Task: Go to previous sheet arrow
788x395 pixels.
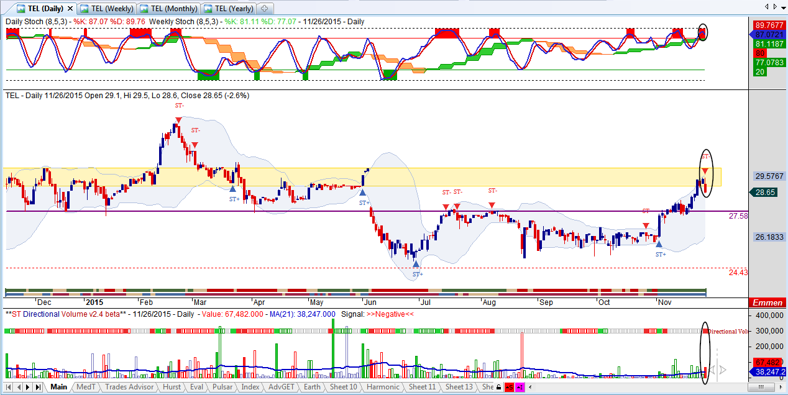Action: [x=18, y=387]
